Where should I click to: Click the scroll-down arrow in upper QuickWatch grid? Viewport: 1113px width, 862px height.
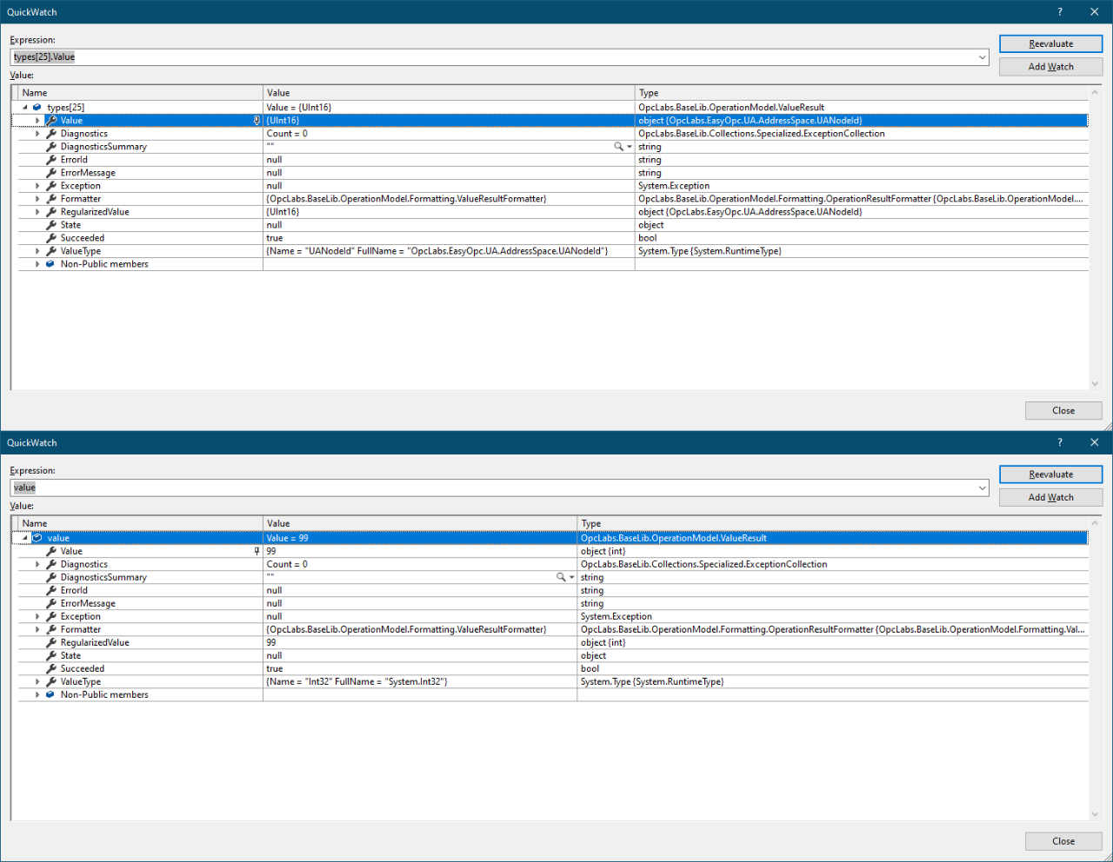[x=1095, y=384]
